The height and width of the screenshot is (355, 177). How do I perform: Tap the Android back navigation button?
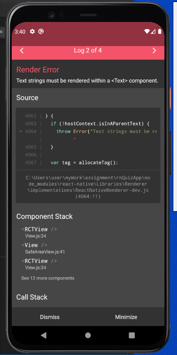point(44,335)
